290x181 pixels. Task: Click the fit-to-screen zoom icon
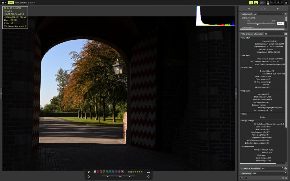pos(268,2)
